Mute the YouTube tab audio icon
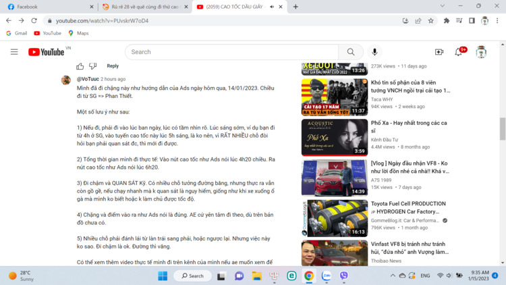Viewport: 506px width, 285px height. (x=272, y=7)
